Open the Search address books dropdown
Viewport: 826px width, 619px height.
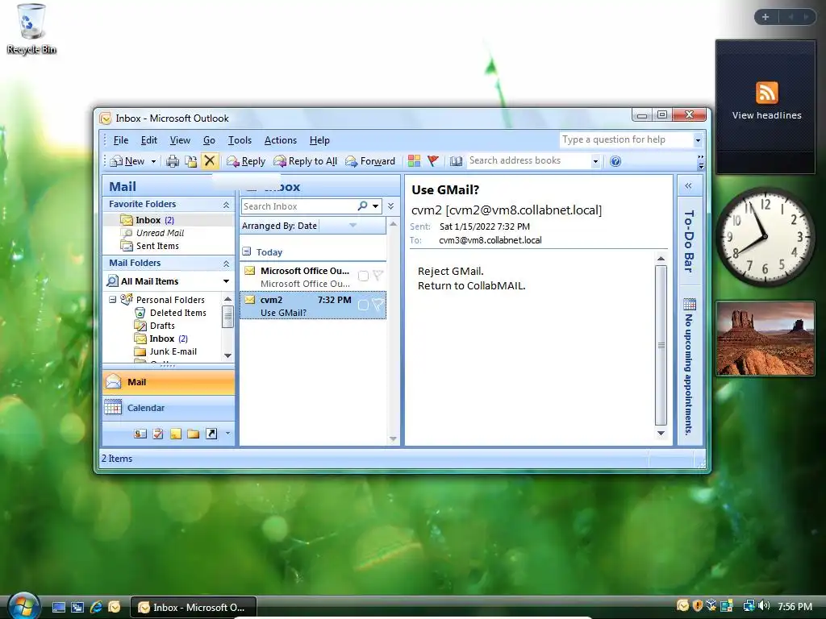click(x=595, y=161)
